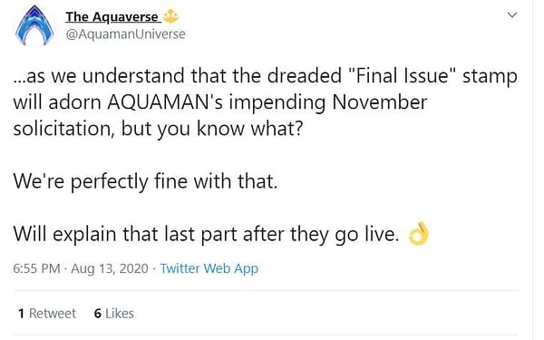
Task: Click the vertical bar at right edge
Action: [534, 170]
